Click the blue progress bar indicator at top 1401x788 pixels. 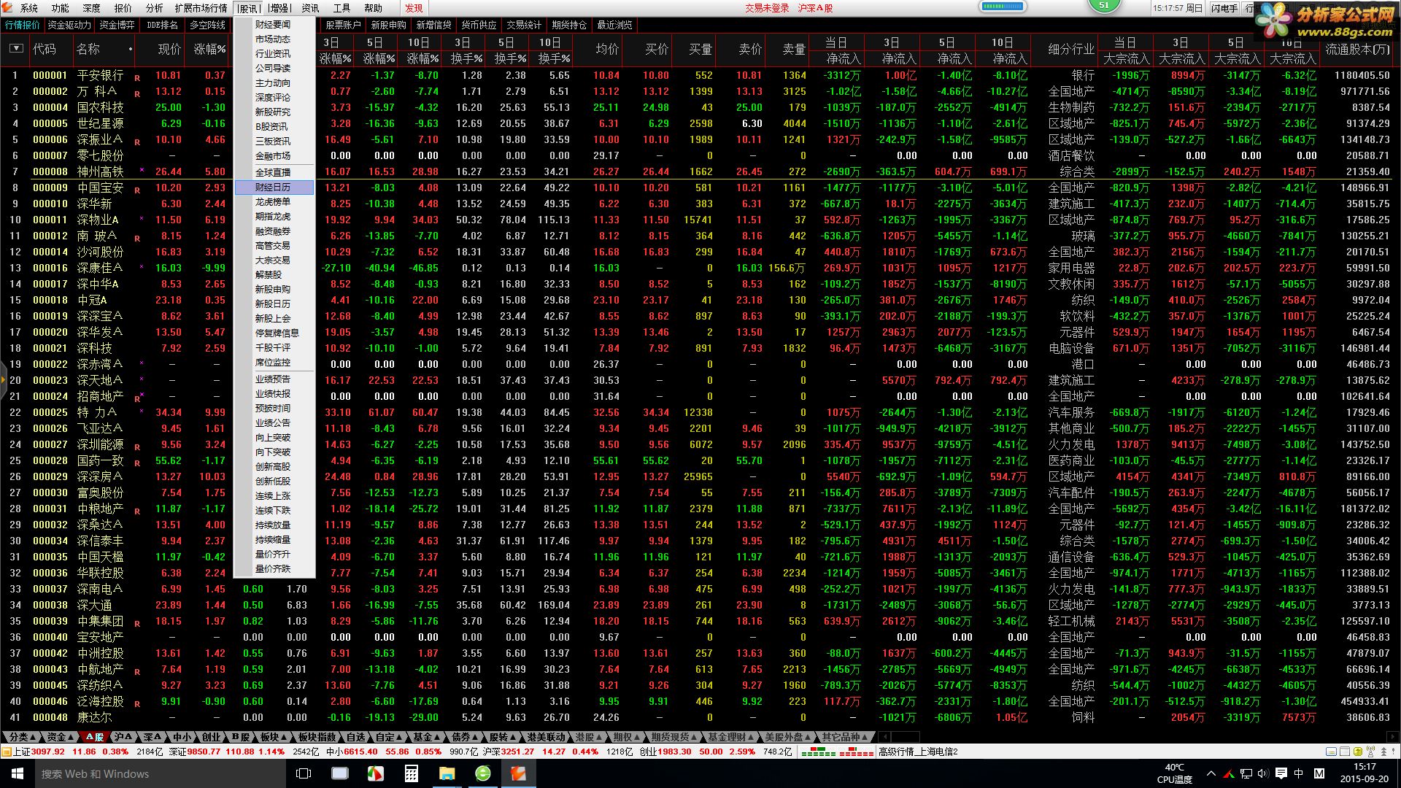(x=1003, y=7)
